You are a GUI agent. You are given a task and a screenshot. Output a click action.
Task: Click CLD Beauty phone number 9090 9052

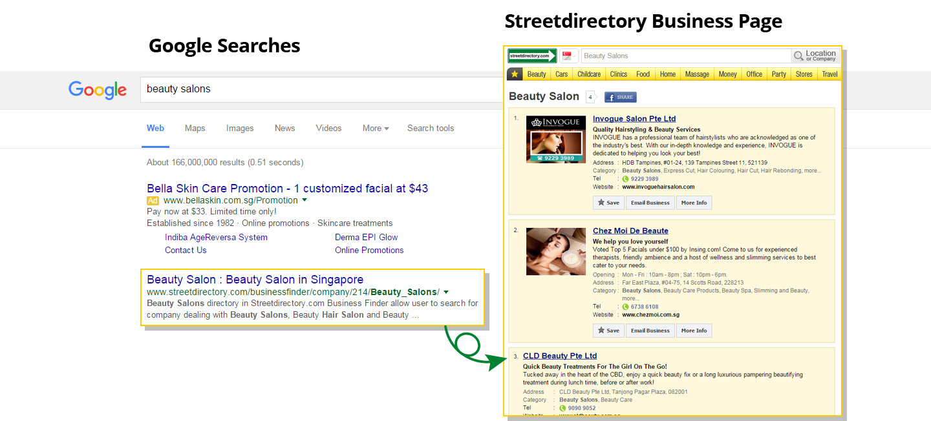[x=581, y=408]
